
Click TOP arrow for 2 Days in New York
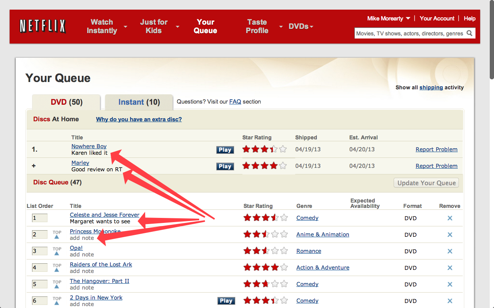[57, 301]
